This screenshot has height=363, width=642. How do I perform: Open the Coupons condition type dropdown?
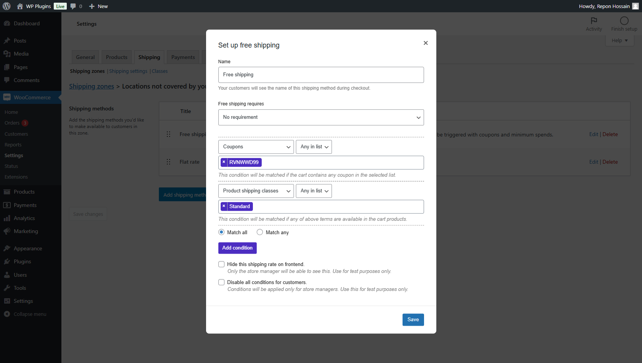click(256, 147)
